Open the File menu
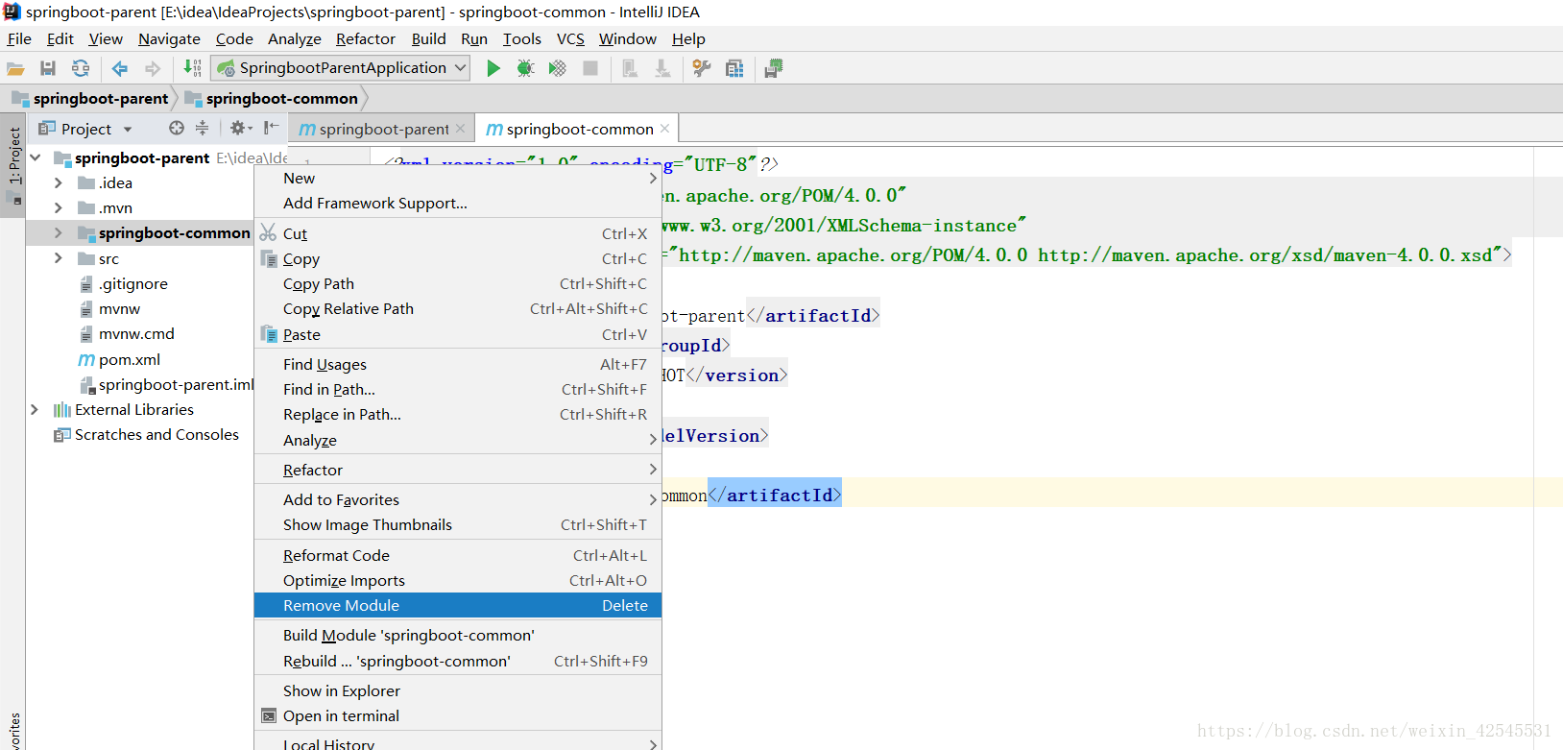Screen dimensions: 1563x750 [x=19, y=38]
